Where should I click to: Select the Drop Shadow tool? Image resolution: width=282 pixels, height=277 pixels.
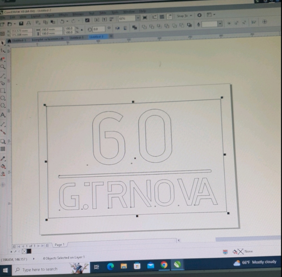coord(3,141)
